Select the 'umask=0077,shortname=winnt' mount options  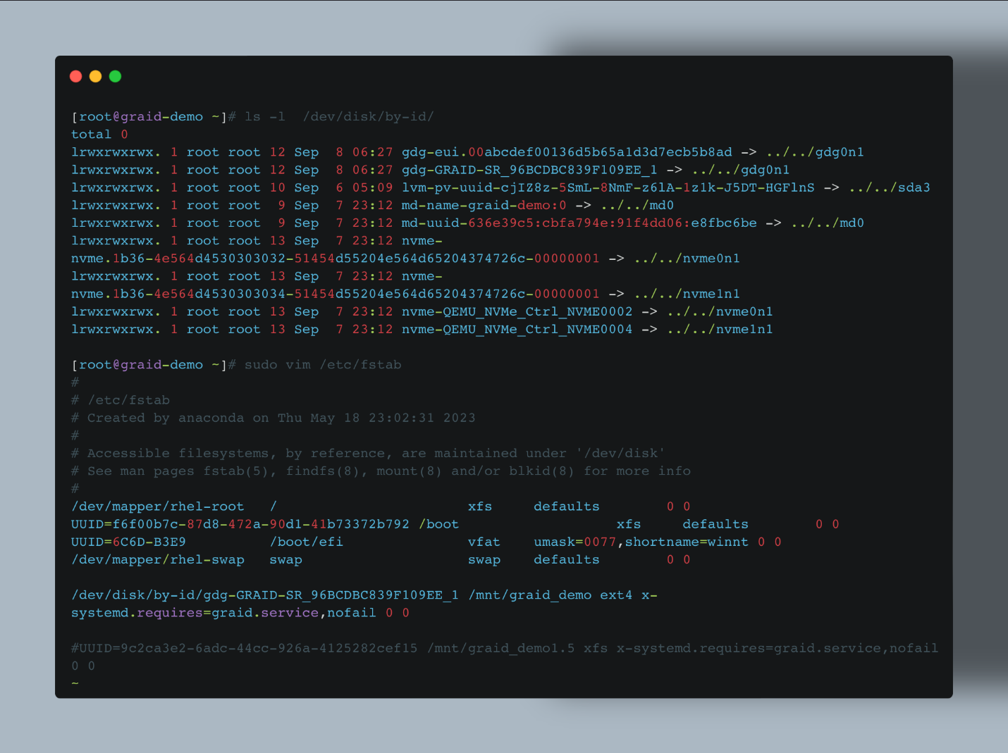[x=640, y=542]
